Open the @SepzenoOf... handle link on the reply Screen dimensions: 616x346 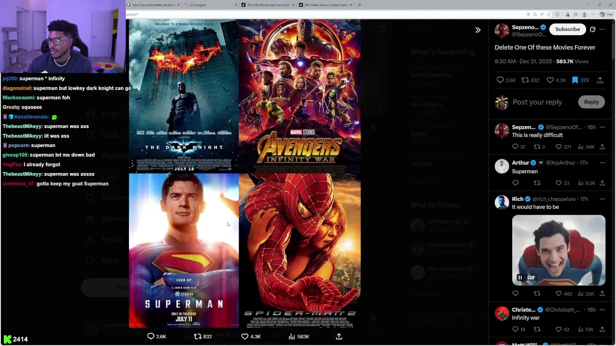point(564,127)
